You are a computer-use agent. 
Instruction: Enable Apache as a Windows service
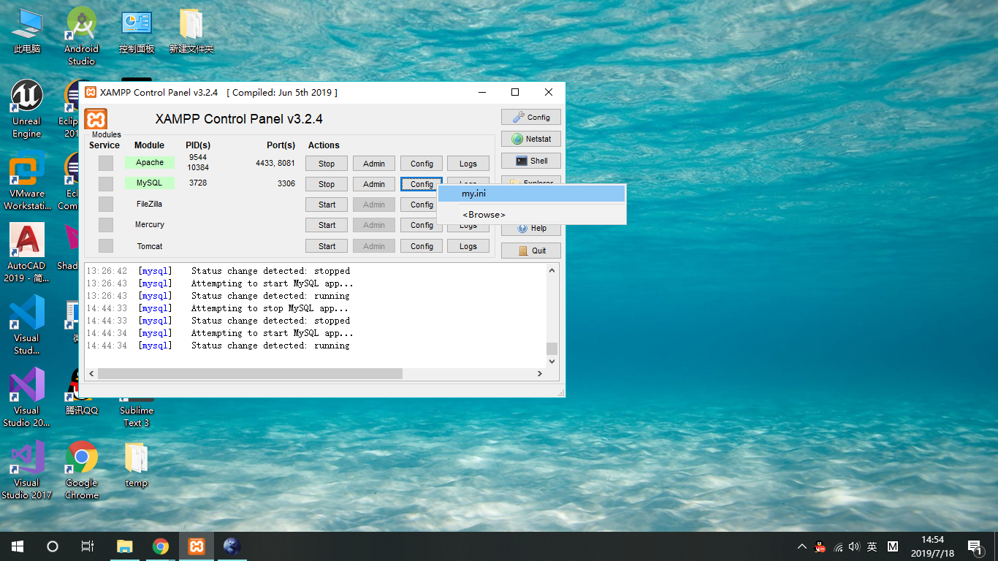(x=105, y=162)
